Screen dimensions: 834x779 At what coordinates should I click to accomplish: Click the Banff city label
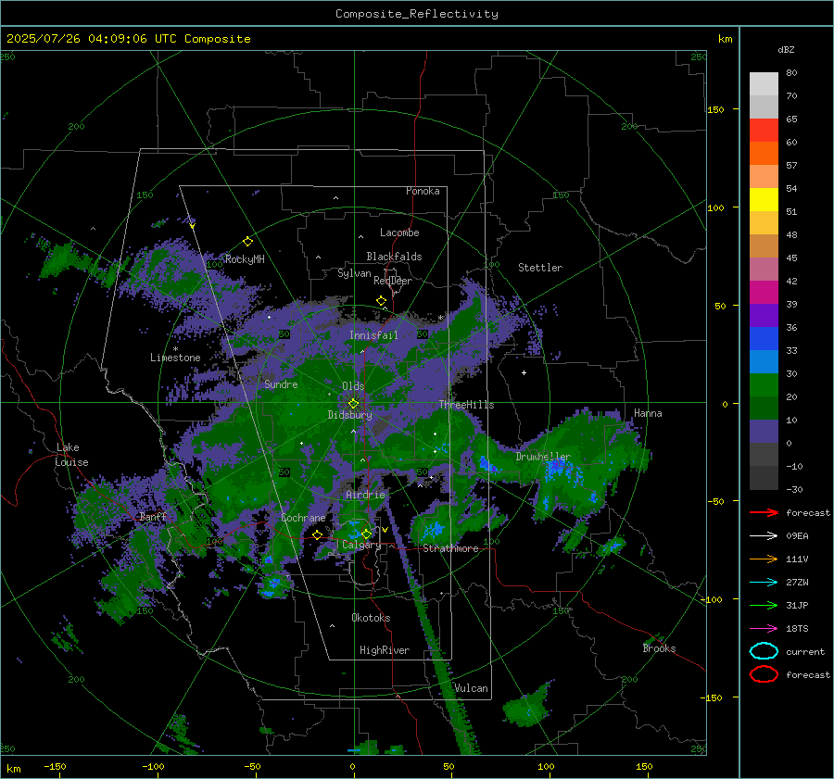pos(153,517)
